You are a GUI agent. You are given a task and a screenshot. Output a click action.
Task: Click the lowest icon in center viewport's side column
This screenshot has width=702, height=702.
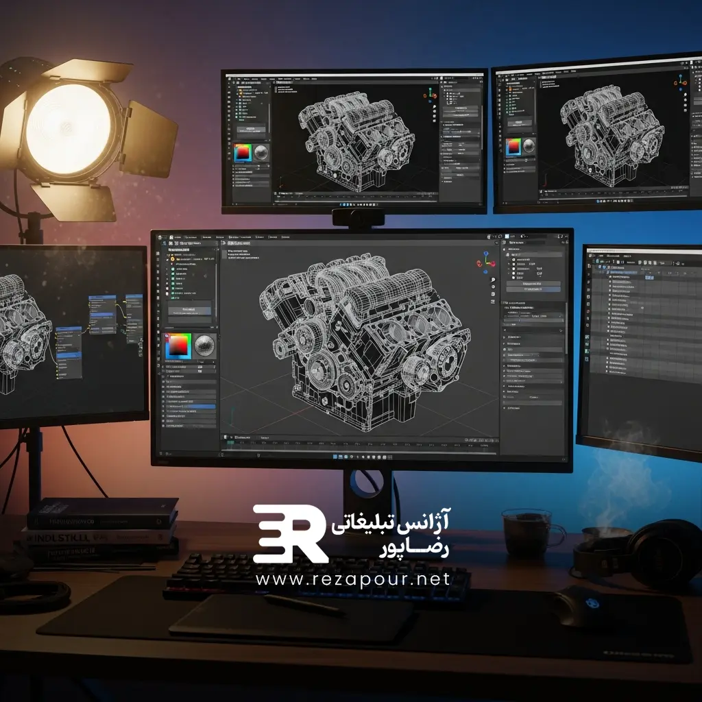point(493,302)
